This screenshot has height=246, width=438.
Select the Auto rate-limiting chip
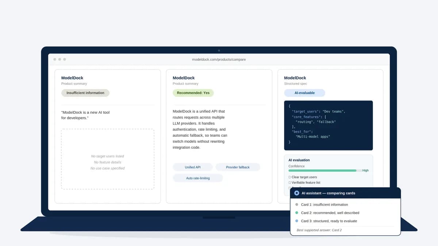pyautogui.click(x=198, y=178)
